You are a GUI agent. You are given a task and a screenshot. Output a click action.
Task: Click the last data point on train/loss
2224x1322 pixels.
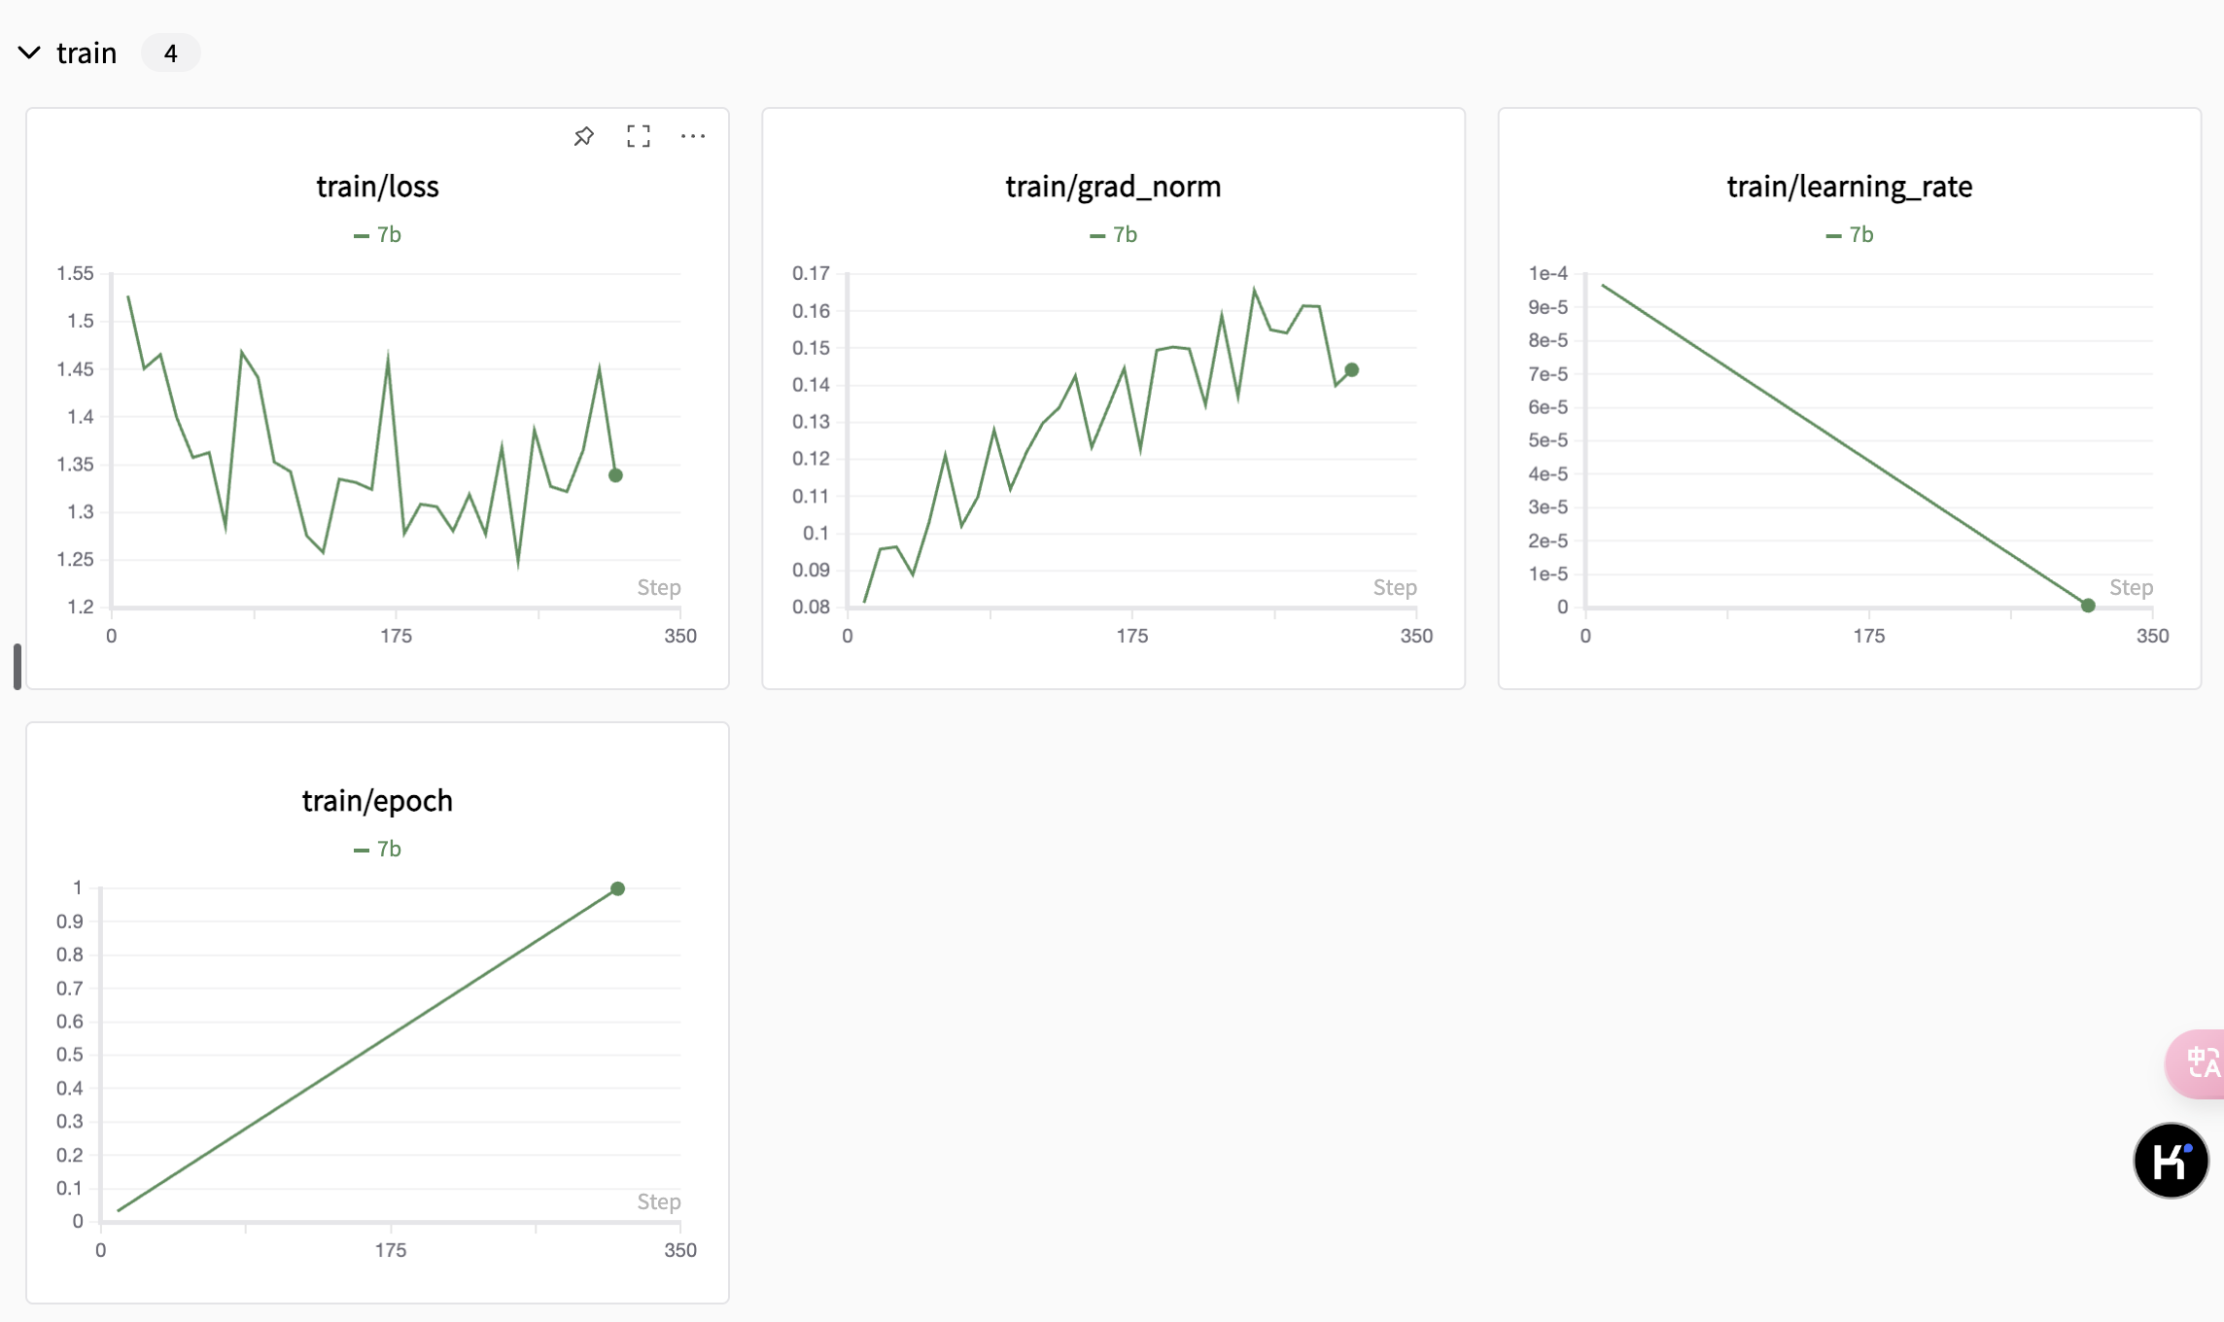point(615,475)
